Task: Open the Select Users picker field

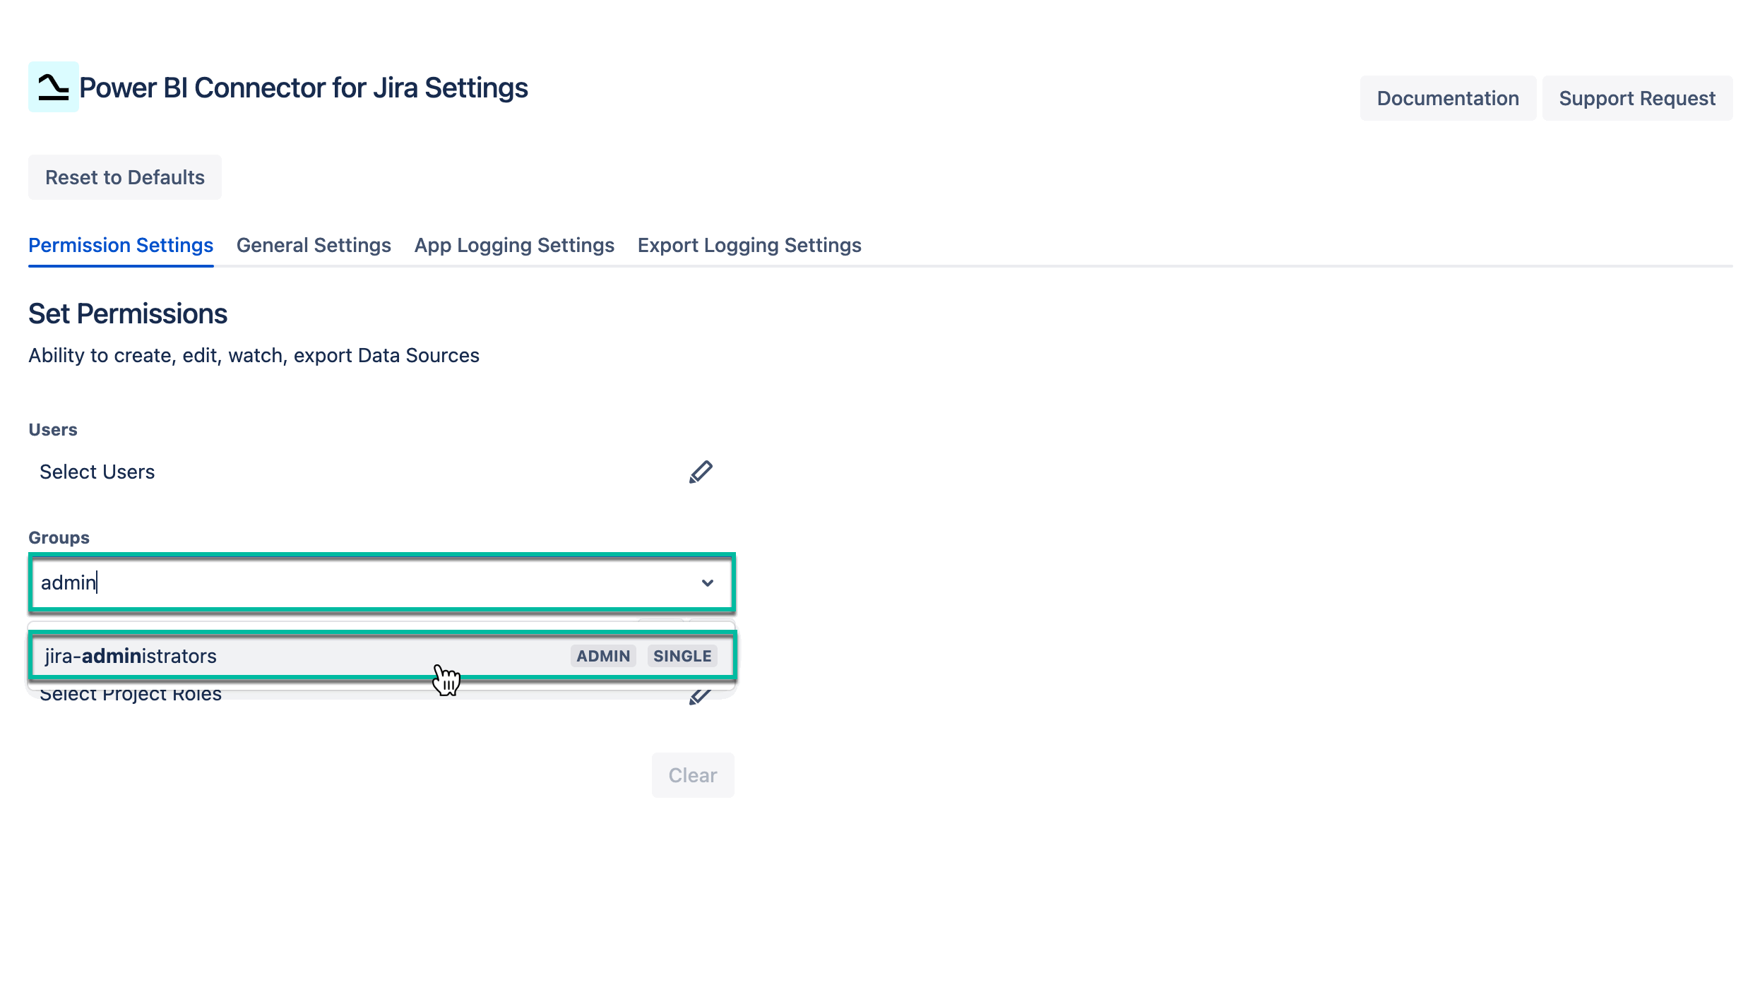Action: pos(353,472)
